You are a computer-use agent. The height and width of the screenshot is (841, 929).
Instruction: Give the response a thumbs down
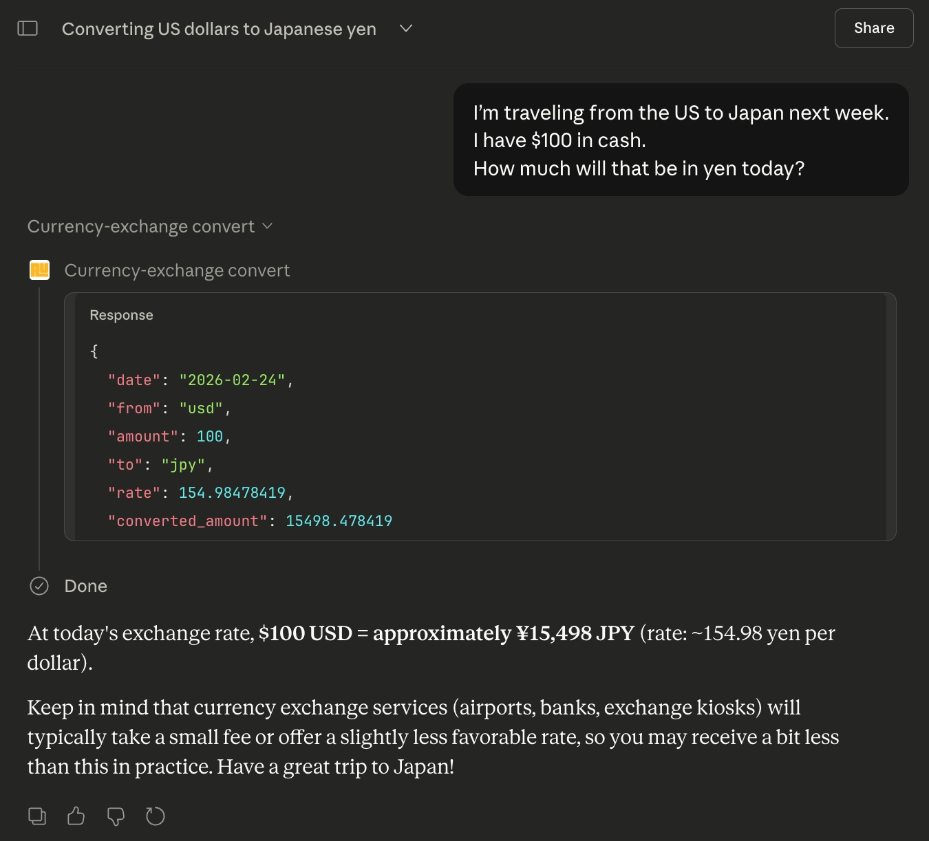coord(115,816)
